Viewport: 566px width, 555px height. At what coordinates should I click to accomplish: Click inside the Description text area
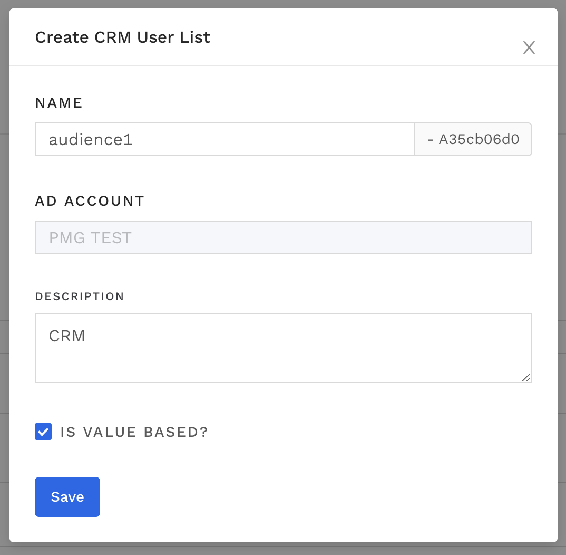[283, 348]
